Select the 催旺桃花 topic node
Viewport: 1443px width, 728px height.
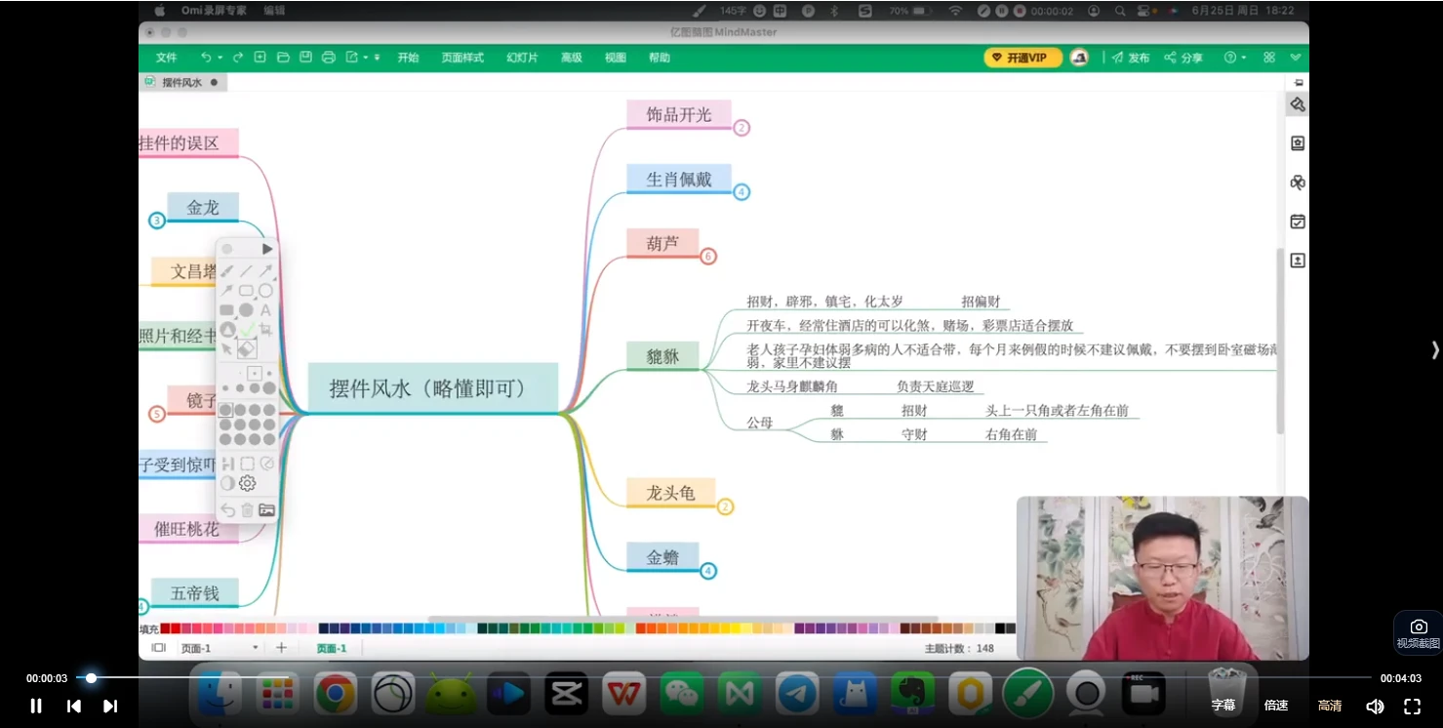point(187,529)
